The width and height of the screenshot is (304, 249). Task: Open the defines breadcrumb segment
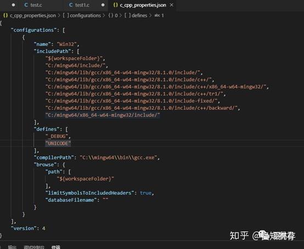click(139, 15)
